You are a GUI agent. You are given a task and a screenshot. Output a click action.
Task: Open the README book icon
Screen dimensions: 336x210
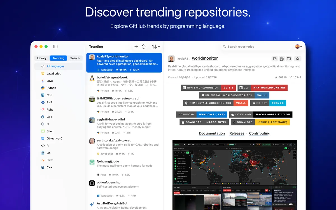coord(289,59)
